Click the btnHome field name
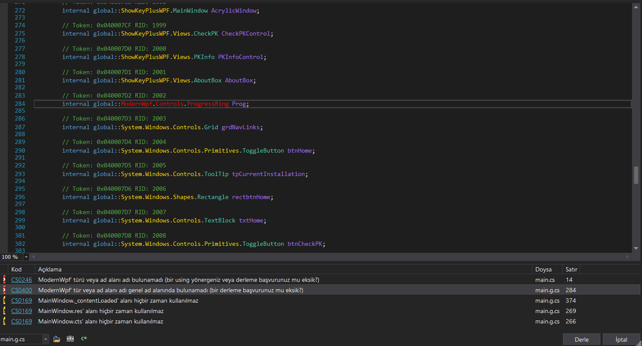Viewport: 642px width, 346px height. pos(300,150)
